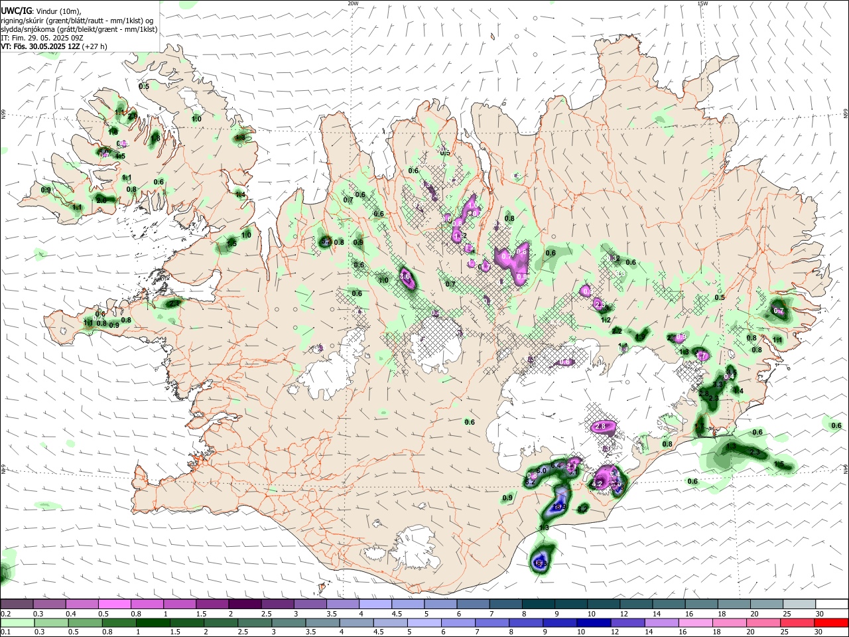Select the darkest purple 2–2.5 snow legend swatch
The width and height of the screenshot is (849, 637).
click(x=245, y=604)
